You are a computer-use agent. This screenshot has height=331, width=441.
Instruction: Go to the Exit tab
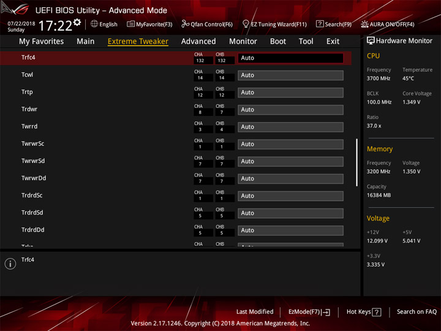pos(333,42)
